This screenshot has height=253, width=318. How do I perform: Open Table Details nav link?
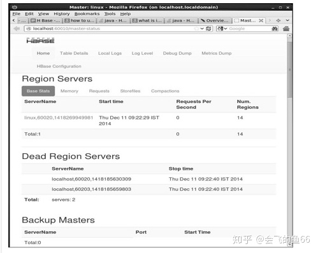(x=74, y=53)
